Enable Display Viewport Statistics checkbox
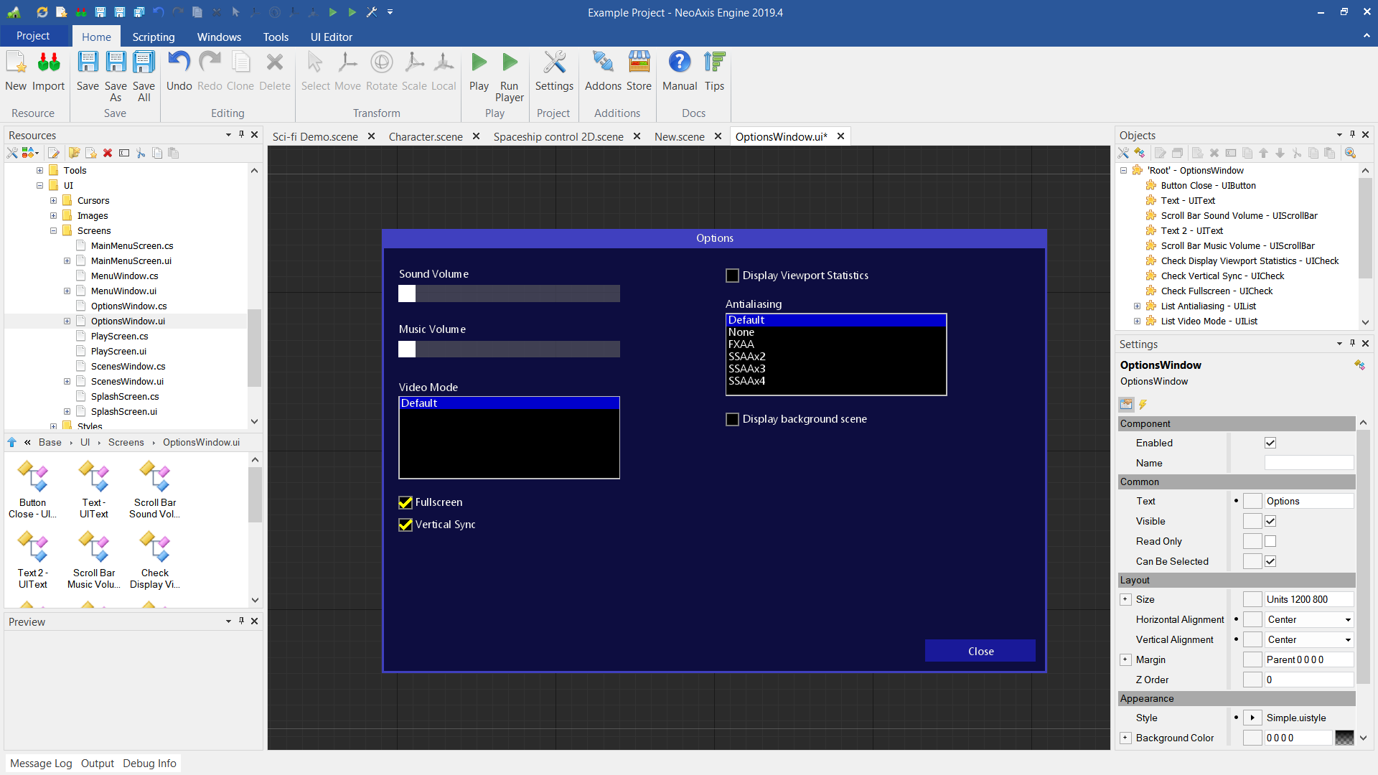1378x775 pixels. (732, 276)
